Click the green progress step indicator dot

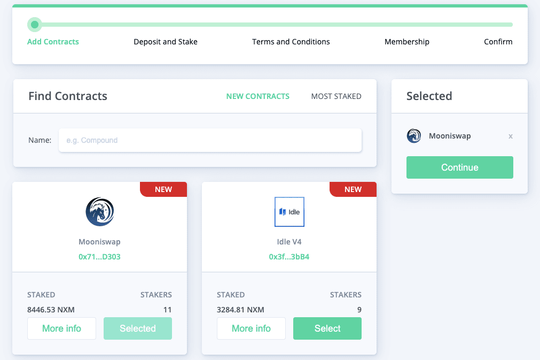[x=34, y=25]
